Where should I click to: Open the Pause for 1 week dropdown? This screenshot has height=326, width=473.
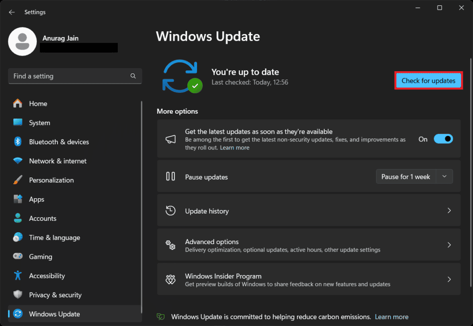[444, 176]
